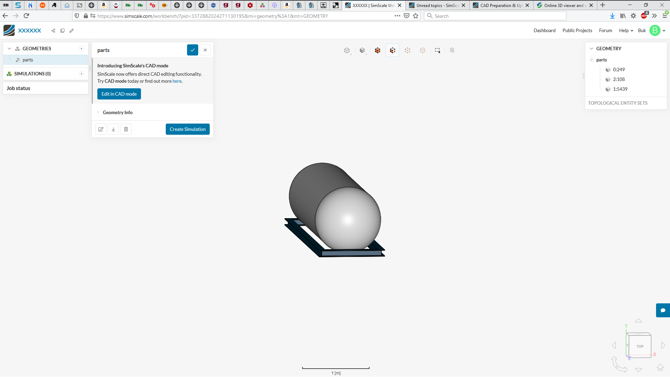670x377 pixels.
Task: Click the home view reset icon
Action: (x=660, y=367)
